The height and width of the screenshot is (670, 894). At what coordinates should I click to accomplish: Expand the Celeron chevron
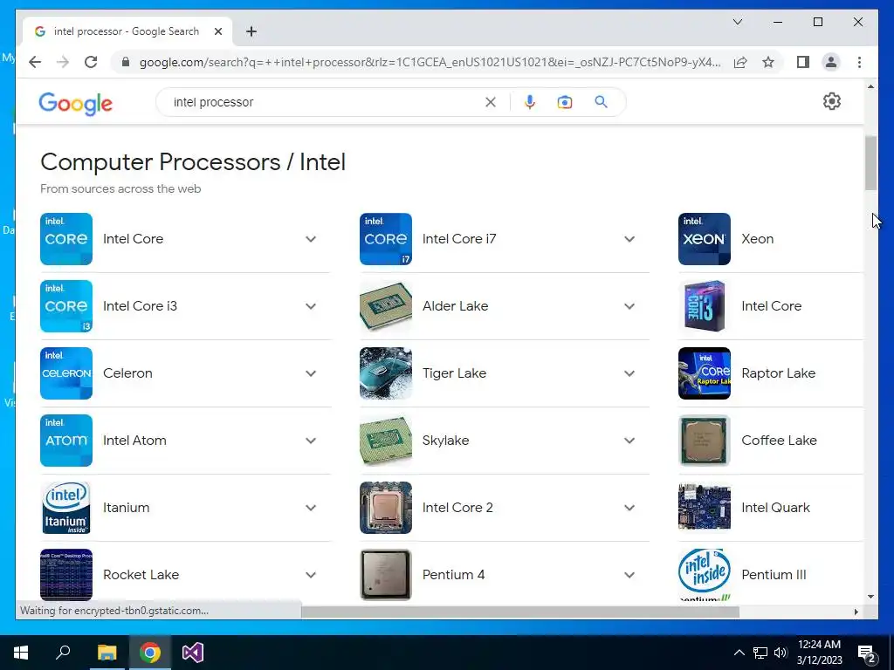pyautogui.click(x=311, y=373)
